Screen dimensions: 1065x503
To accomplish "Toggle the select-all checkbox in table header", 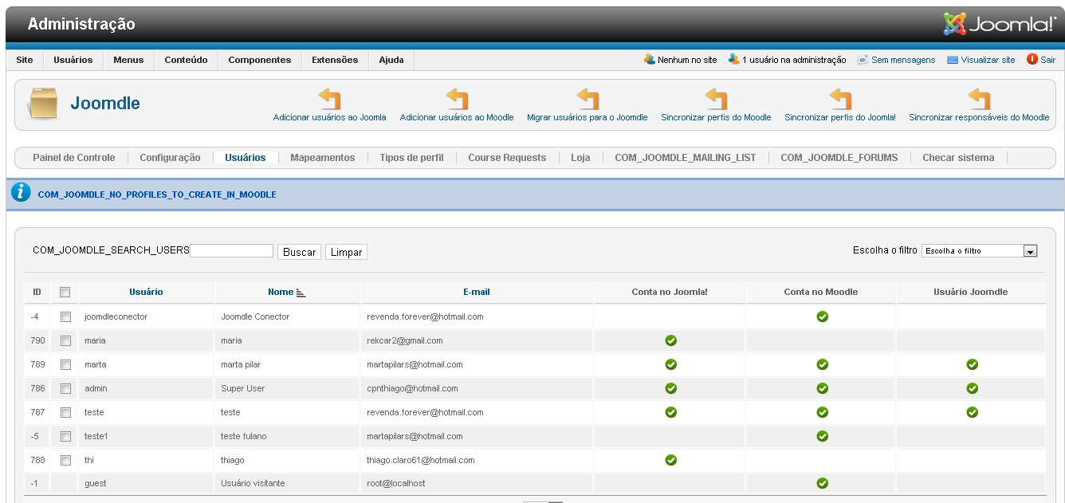I will [65, 293].
